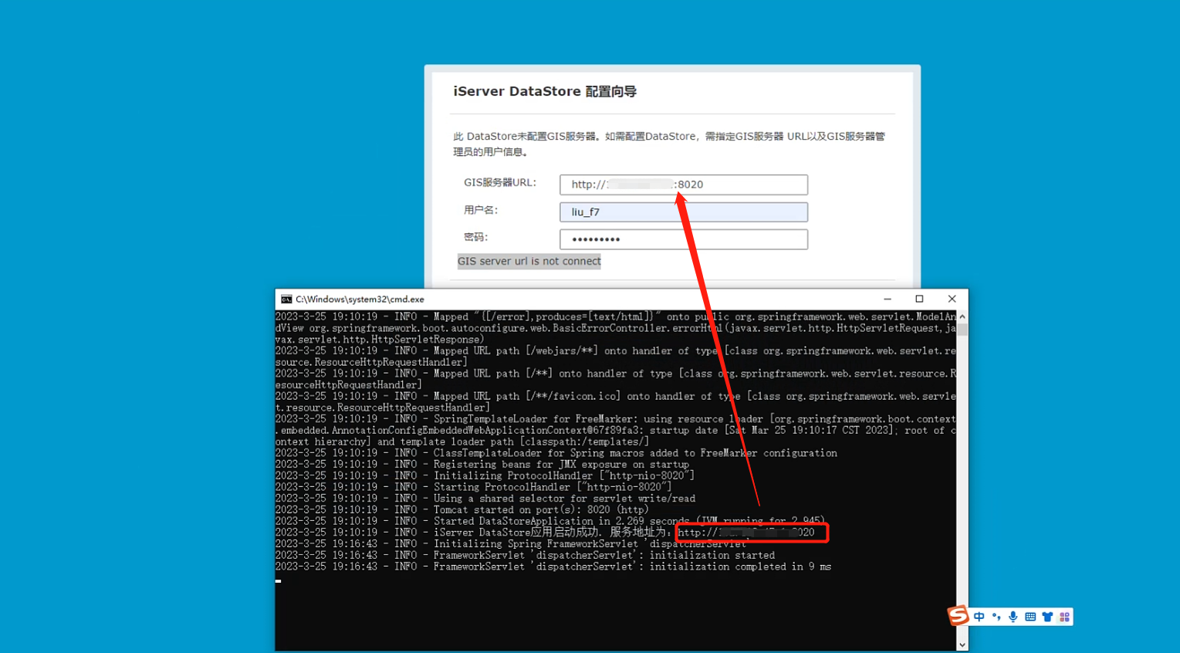Close the cmd.exe console window
This screenshot has width=1180, height=653.
pyautogui.click(x=952, y=299)
